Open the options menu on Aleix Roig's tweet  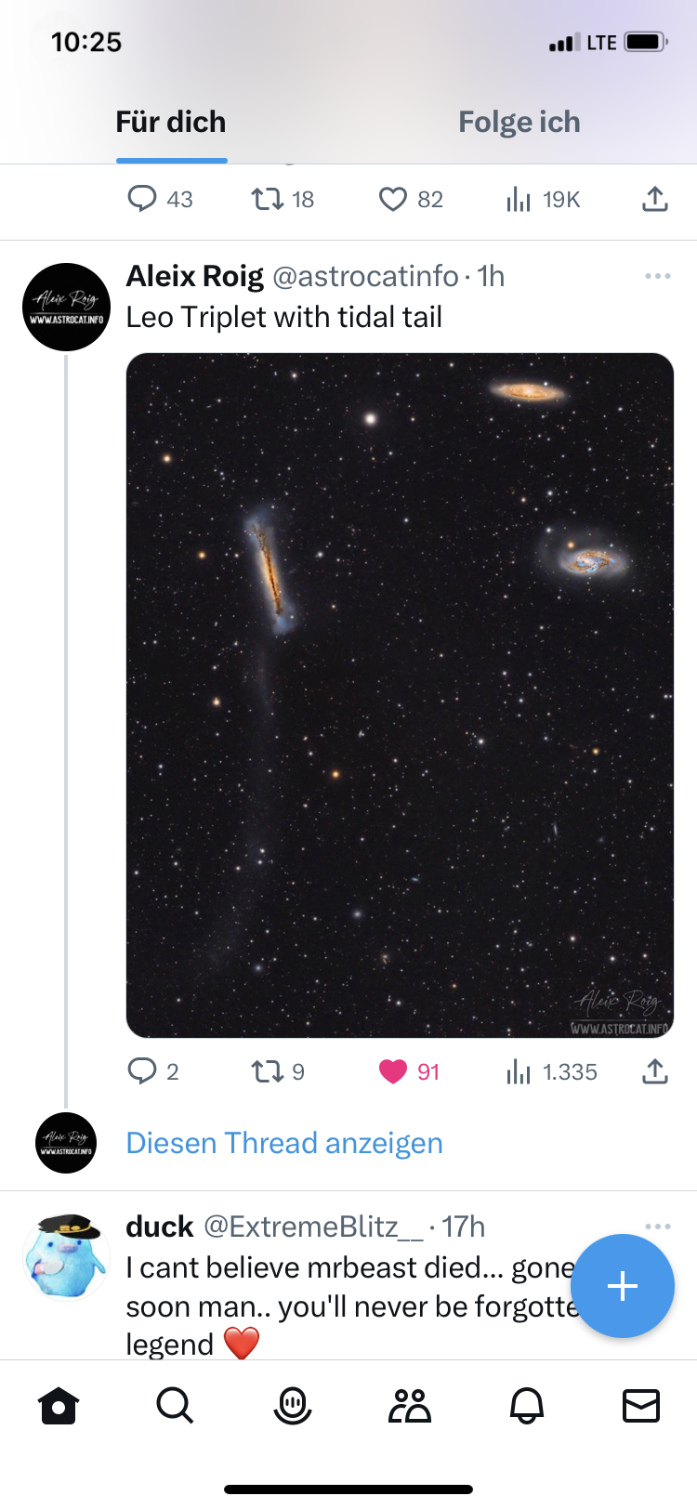coord(658,276)
